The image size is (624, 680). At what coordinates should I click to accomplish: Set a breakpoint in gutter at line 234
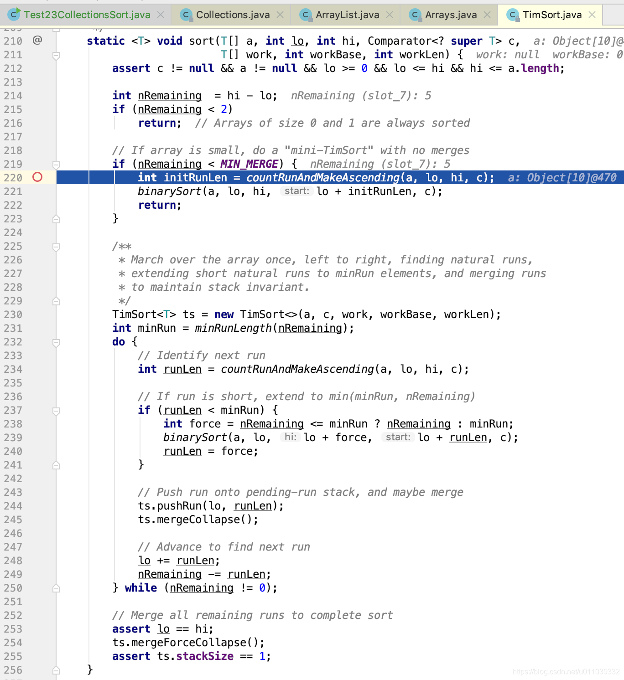(x=38, y=369)
